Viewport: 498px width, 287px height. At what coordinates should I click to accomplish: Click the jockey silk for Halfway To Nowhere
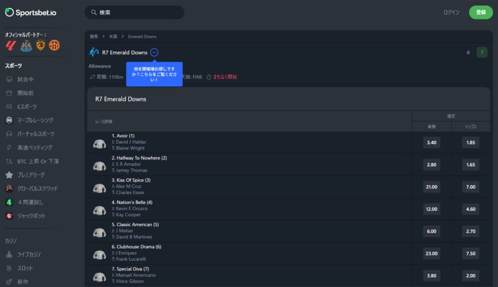[99, 166]
